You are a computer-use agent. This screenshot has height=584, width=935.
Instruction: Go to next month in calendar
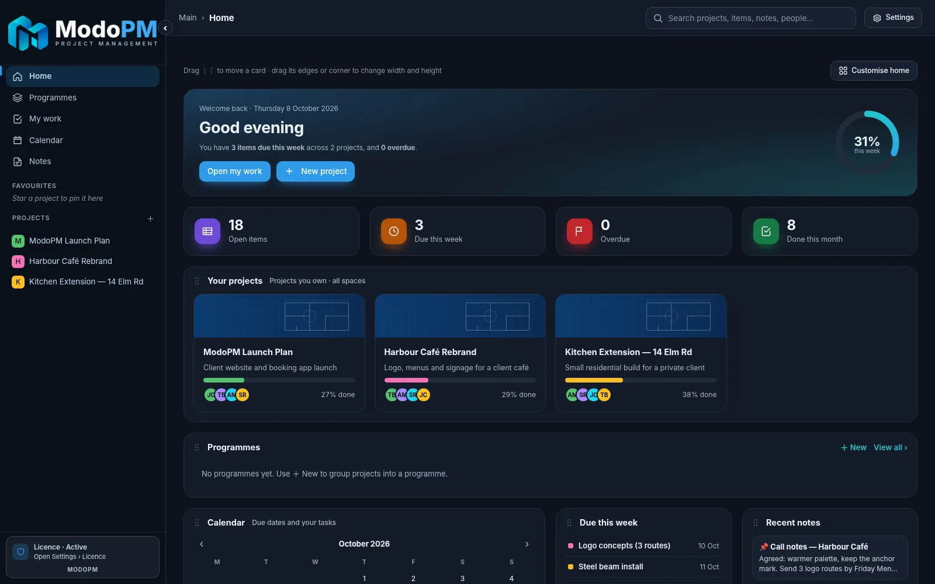[x=527, y=544]
